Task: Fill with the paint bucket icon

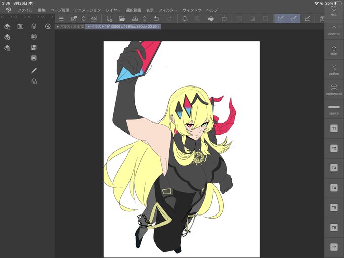Action: [x=211, y=19]
